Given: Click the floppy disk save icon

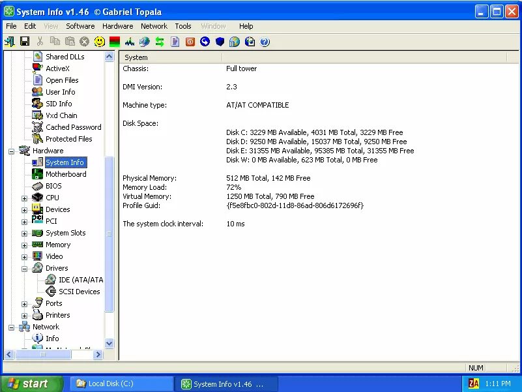Looking at the screenshot, I should click(x=25, y=42).
